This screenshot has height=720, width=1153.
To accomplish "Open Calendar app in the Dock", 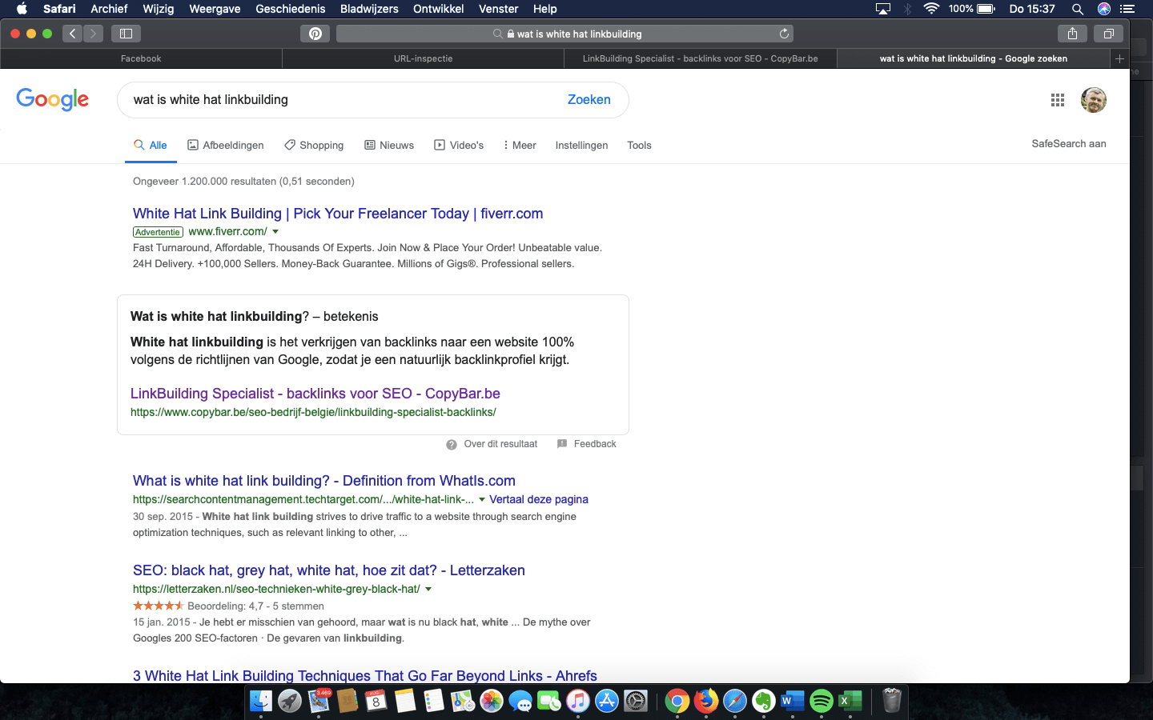I will pyautogui.click(x=376, y=701).
